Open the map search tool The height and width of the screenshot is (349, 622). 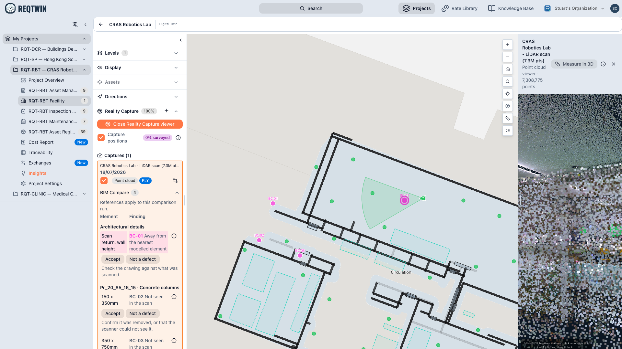508,81
